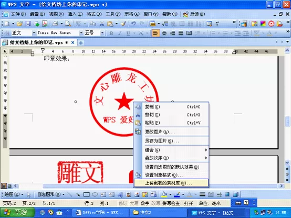Select line style icon
This screenshot has width=291, height=218.
pyautogui.click(x=202, y=194)
